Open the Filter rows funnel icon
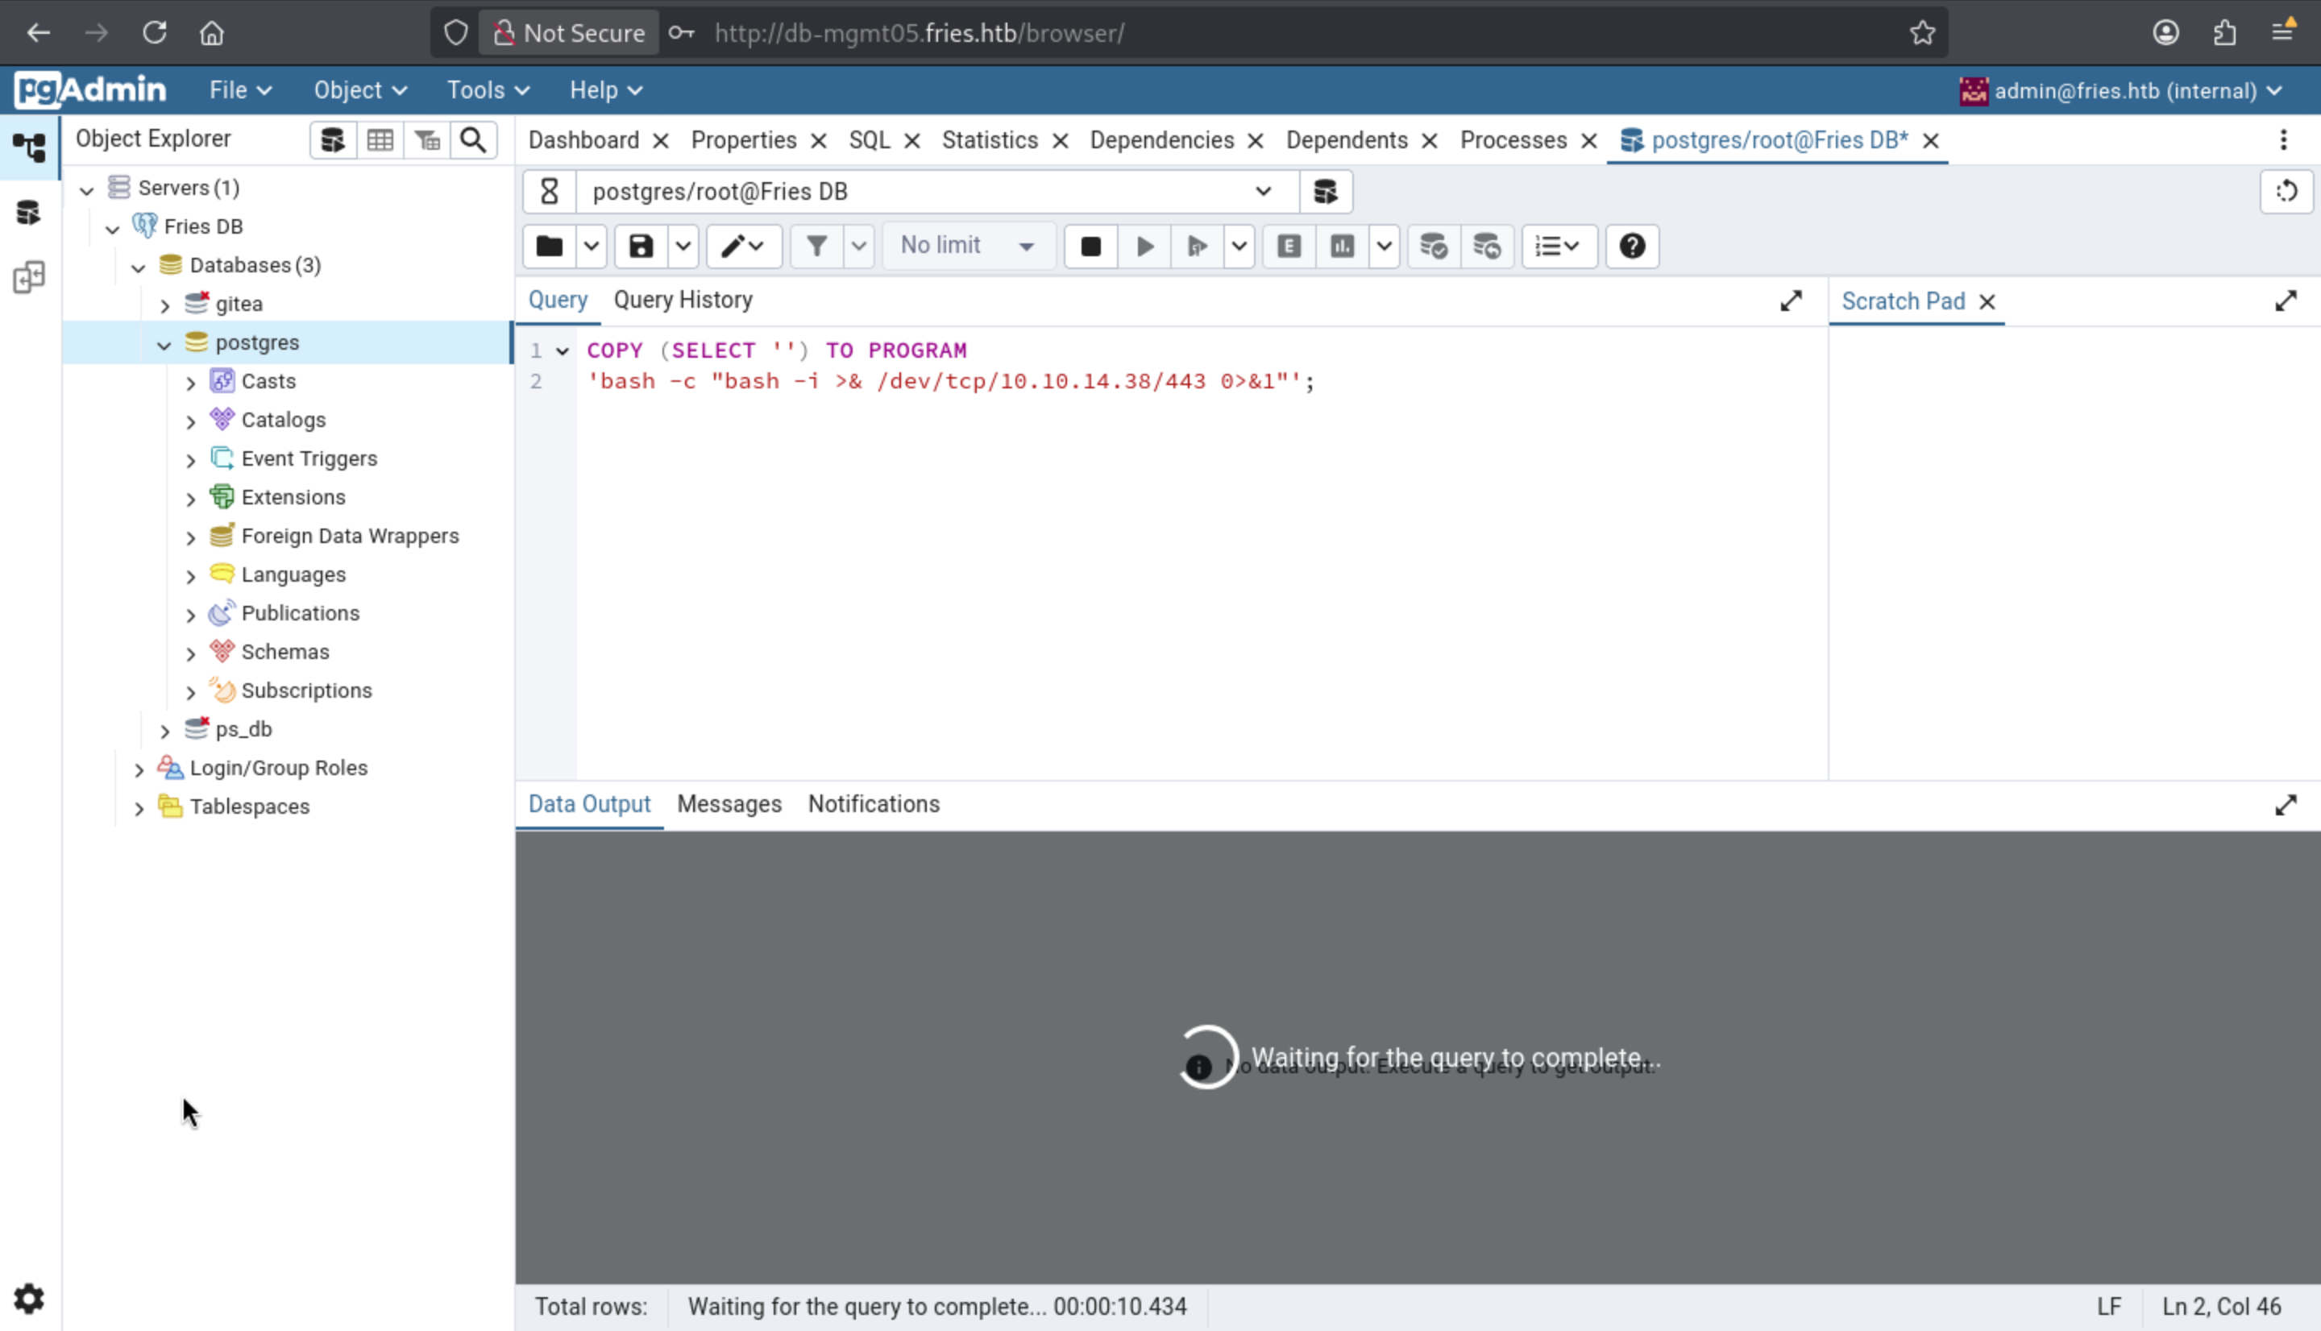Image resolution: width=2321 pixels, height=1331 pixels. [816, 246]
